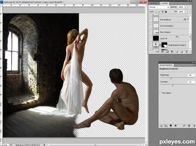Show the Brightness/Contrast 2 layer
The image size is (196, 146).
coord(150,45)
